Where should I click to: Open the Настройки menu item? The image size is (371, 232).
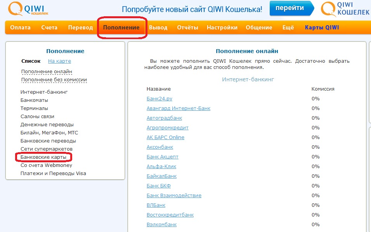click(x=222, y=27)
